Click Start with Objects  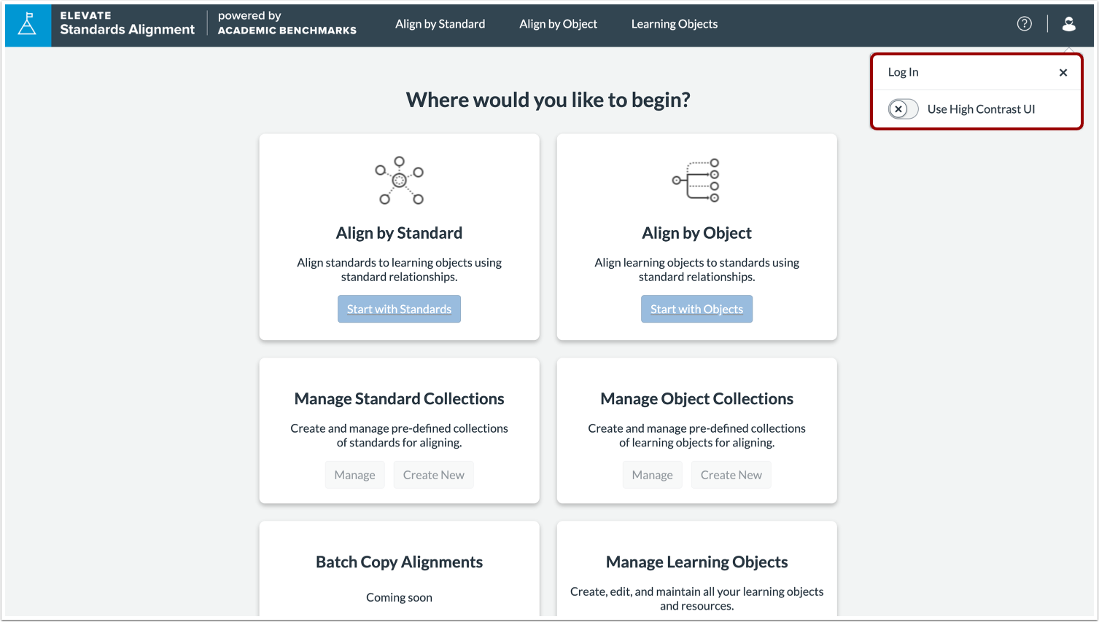pos(696,308)
